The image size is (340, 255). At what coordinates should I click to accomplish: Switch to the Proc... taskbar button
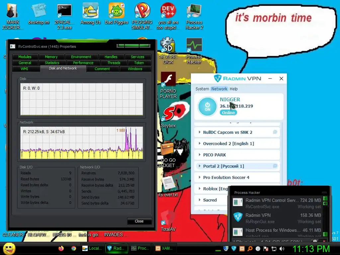(141, 248)
